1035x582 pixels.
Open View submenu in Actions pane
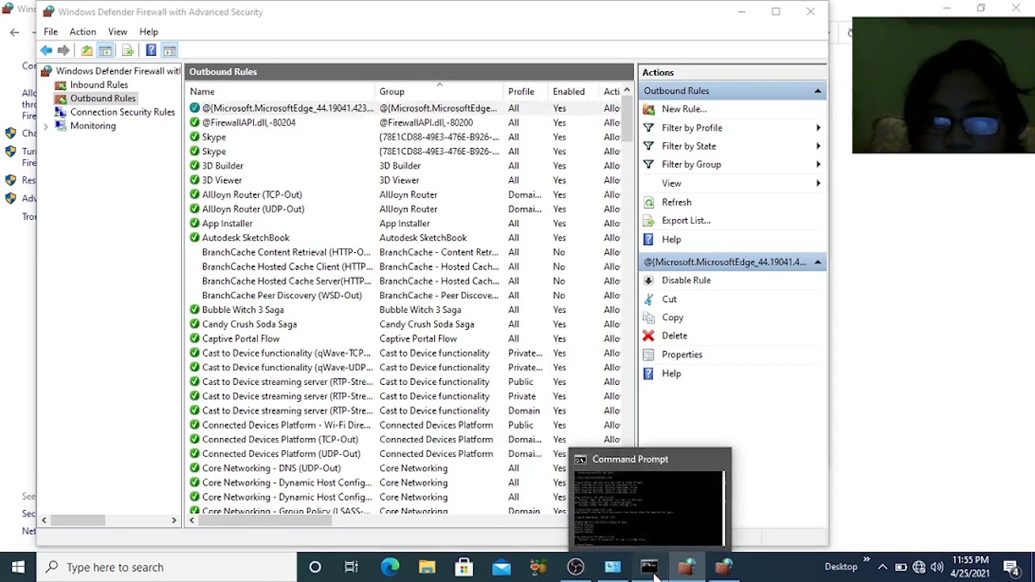[732, 183]
